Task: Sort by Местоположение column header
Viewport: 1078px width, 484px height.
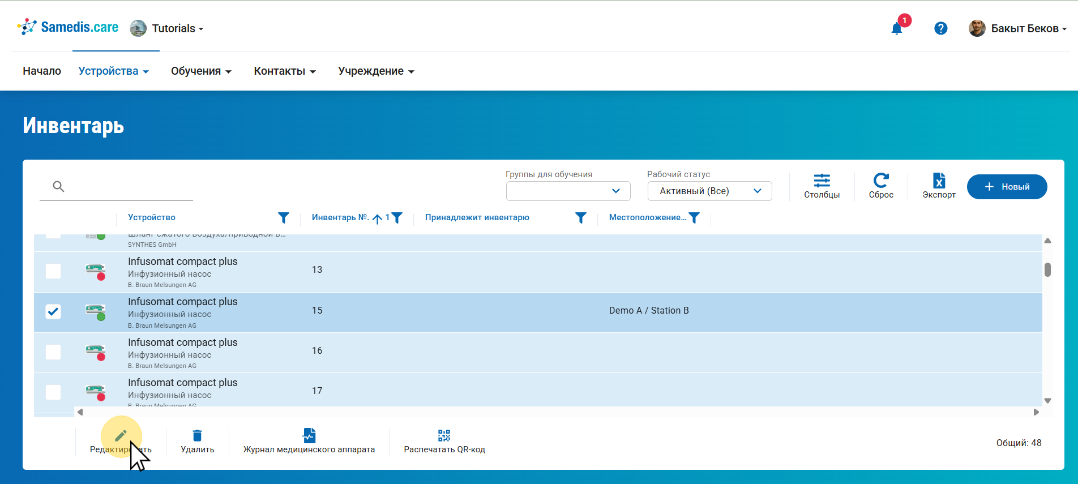Action: click(648, 217)
